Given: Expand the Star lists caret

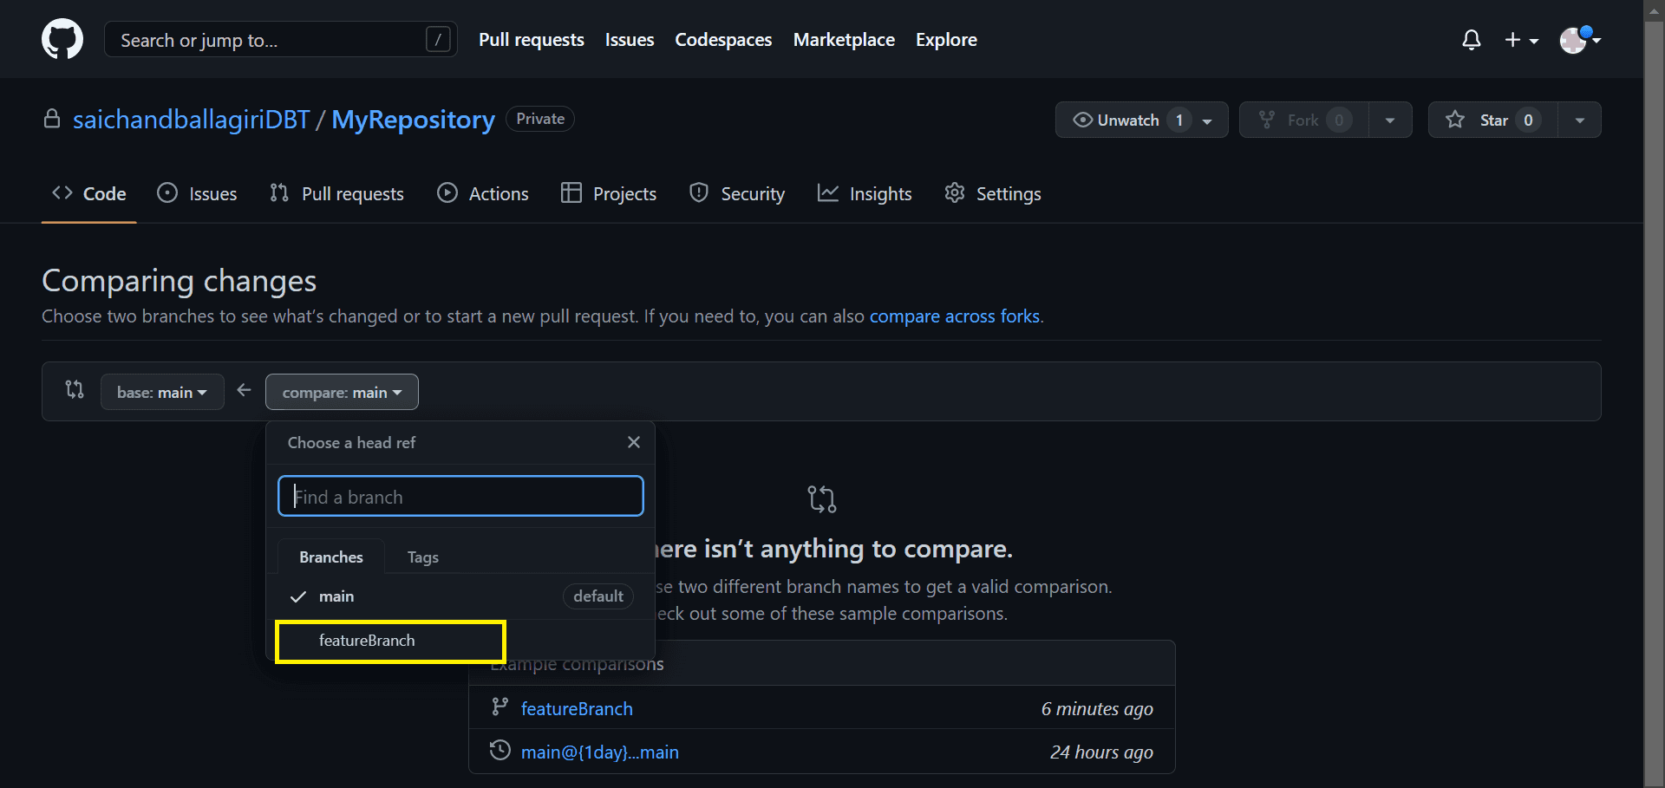Looking at the screenshot, I should tap(1580, 120).
